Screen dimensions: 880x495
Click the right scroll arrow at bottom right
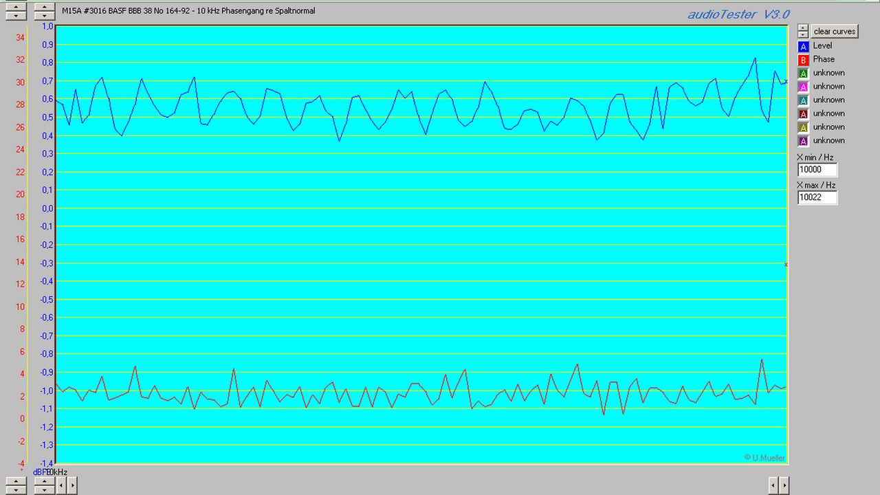click(784, 485)
